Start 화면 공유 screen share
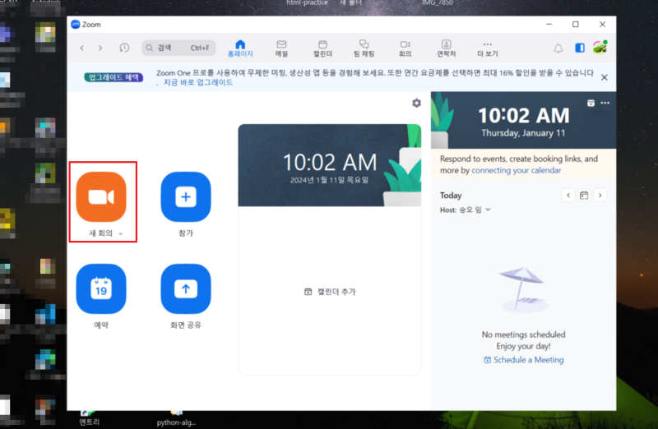Image resolution: width=658 pixels, height=429 pixels. click(186, 289)
